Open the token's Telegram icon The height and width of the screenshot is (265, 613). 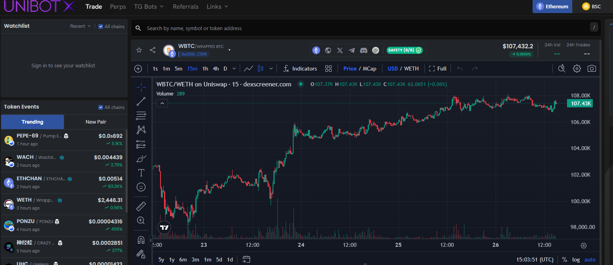point(352,50)
